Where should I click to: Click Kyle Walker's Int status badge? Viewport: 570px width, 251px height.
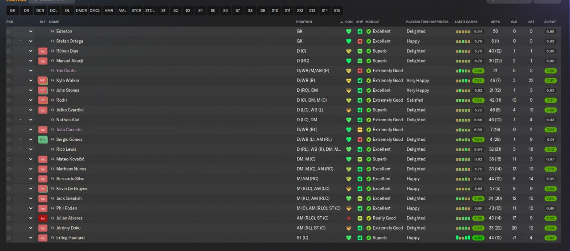(43, 81)
